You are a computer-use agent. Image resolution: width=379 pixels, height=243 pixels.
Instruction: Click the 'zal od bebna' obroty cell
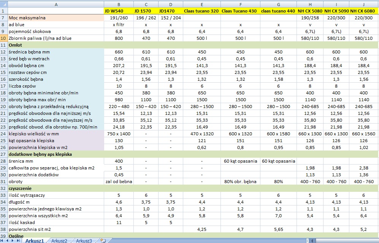tap(119, 182)
